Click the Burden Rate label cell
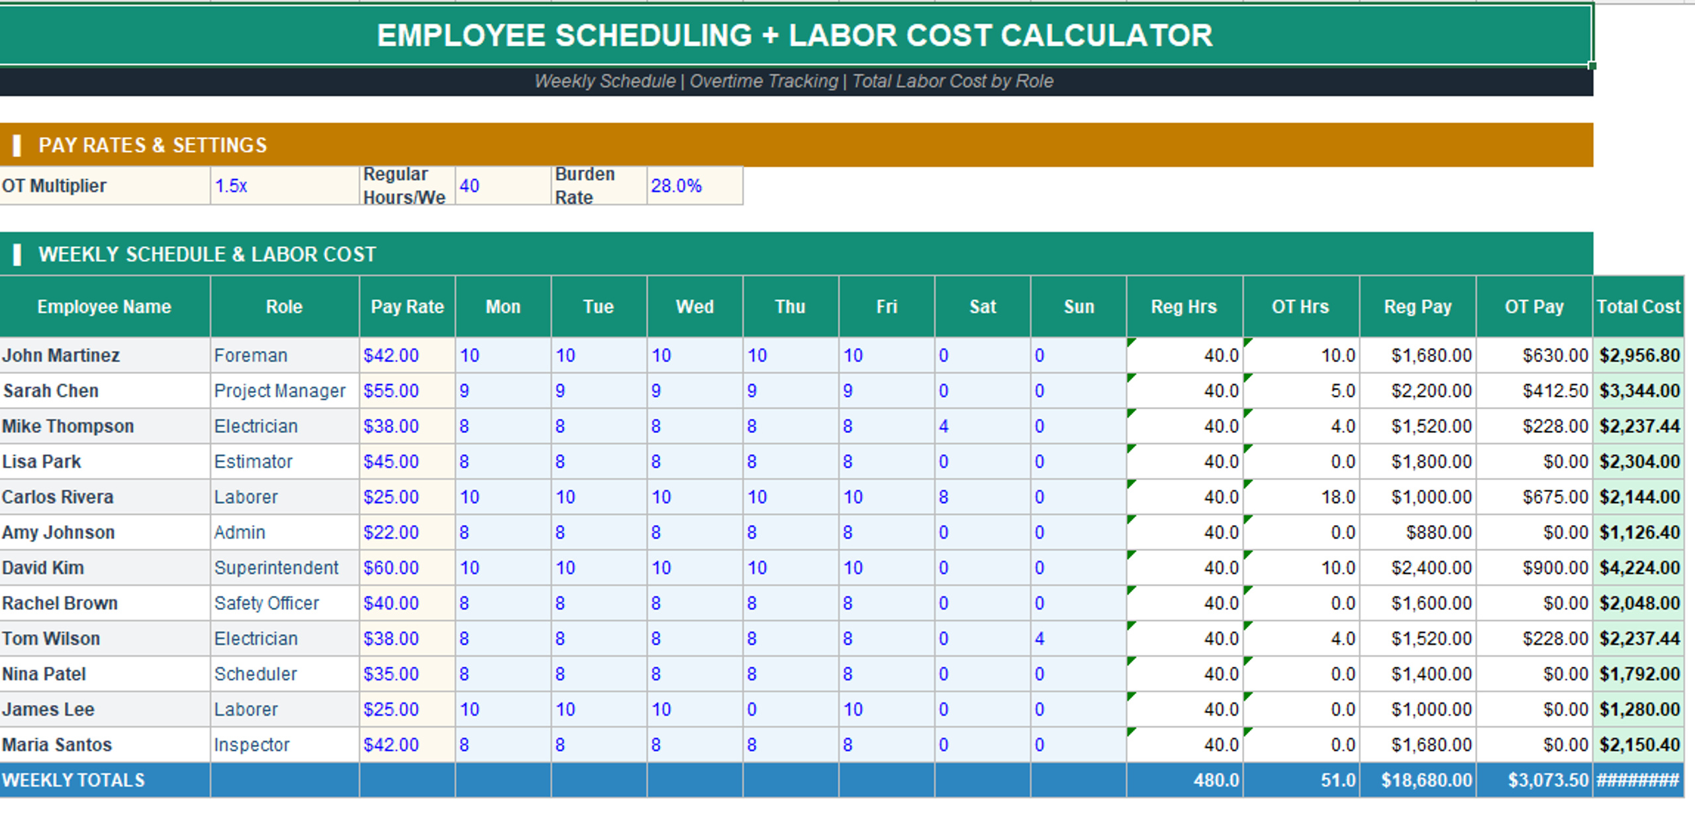The width and height of the screenshot is (1695, 813). [x=599, y=186]
